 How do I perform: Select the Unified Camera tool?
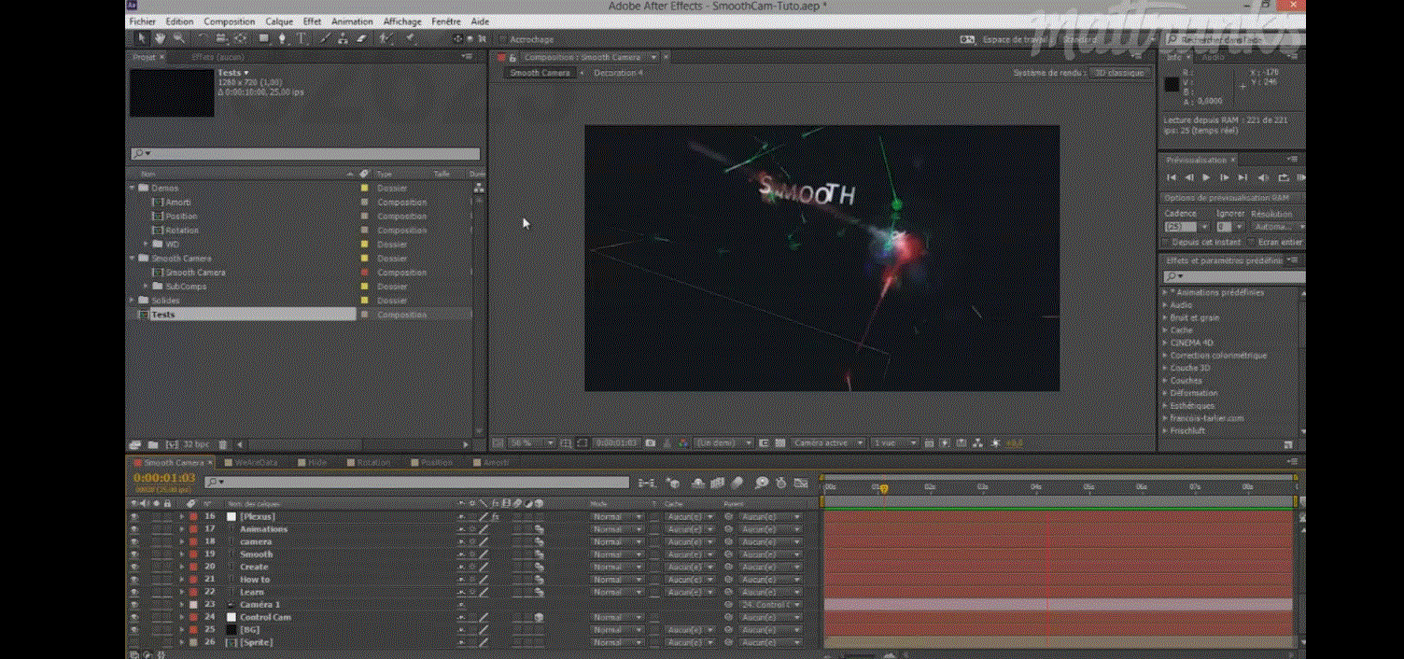222,39
